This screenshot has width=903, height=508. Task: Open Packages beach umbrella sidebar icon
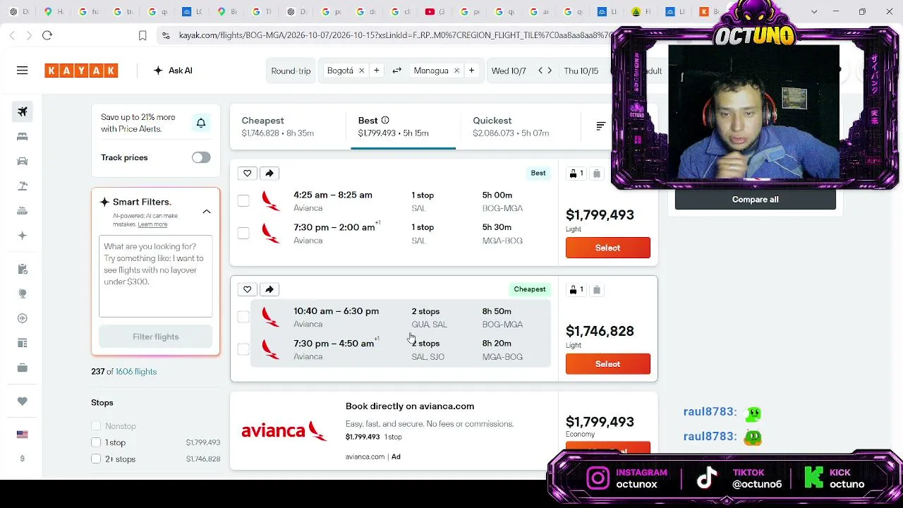(23, 186)
